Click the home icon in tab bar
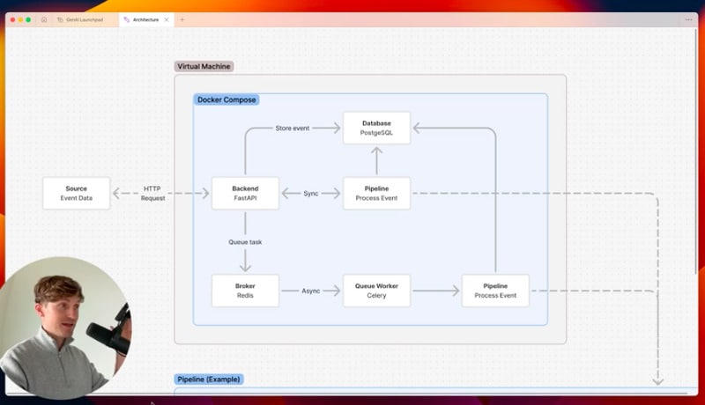 (x=44, y=19)
